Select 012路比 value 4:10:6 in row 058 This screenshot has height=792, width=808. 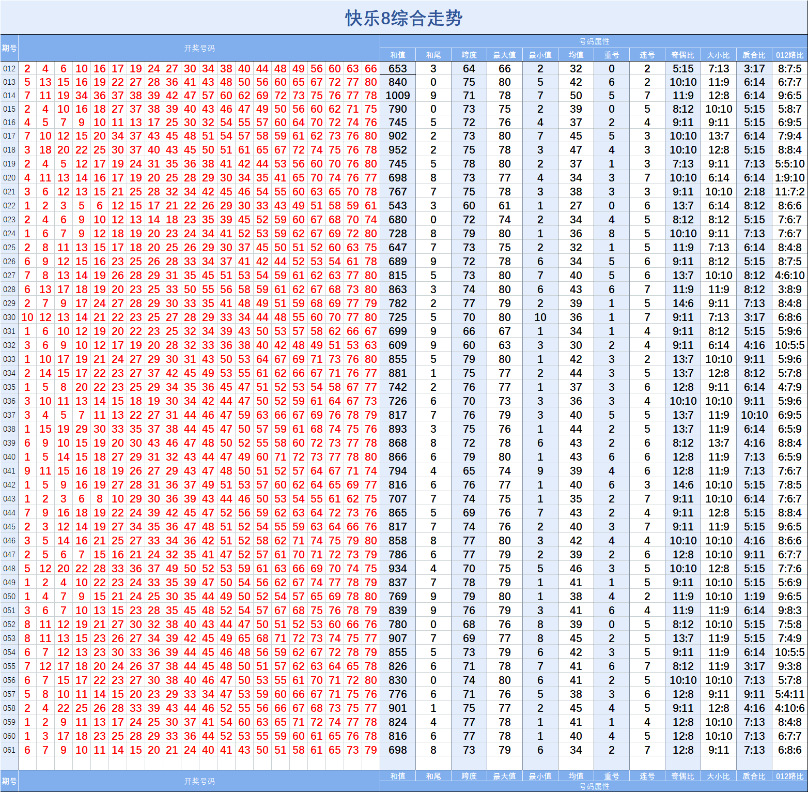pyautogui.click(x=790, y=708)
